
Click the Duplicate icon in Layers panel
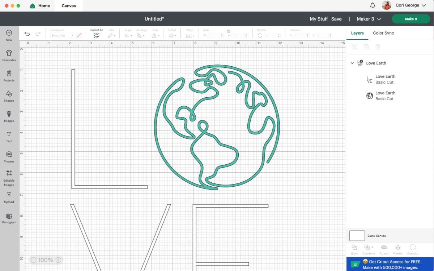[366, 47]
